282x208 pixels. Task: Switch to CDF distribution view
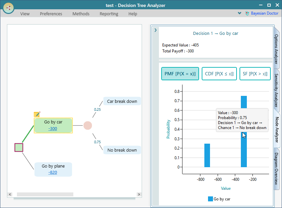219,74
